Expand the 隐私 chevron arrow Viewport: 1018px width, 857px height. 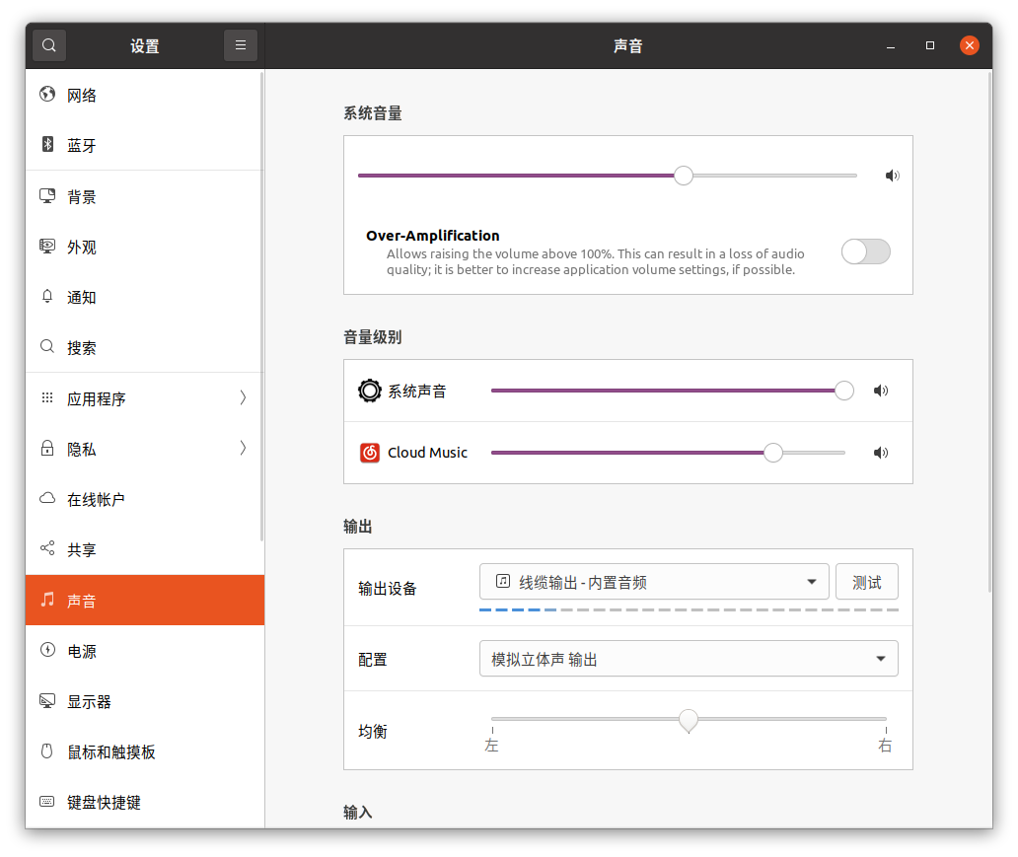pyautogui.click(x=243, y=448)
